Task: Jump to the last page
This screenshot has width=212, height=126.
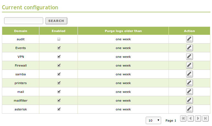Action: coord(205,119)
